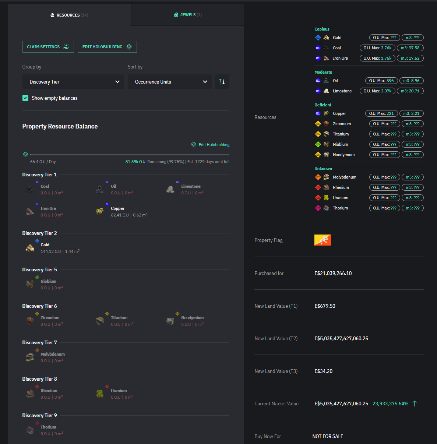The image size is (437, 444).
Task: Click the Copper resource icon in Discovery Tier 1
Action: pyautogui.click(x=100, y=211)
